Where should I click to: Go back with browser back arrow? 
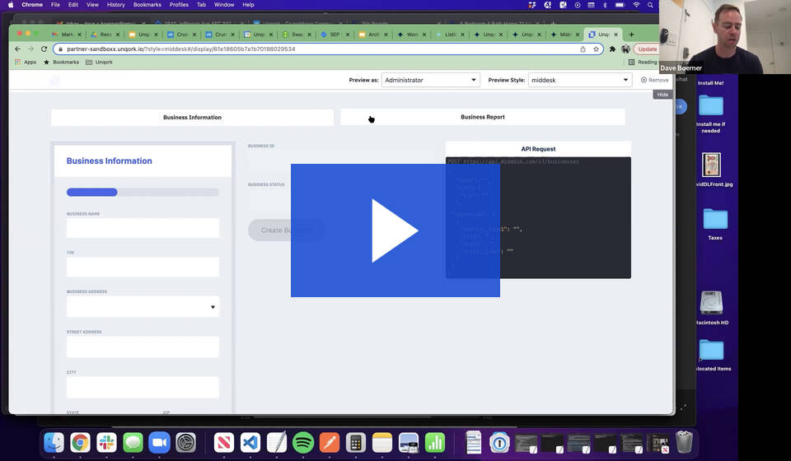click(17, 49)
